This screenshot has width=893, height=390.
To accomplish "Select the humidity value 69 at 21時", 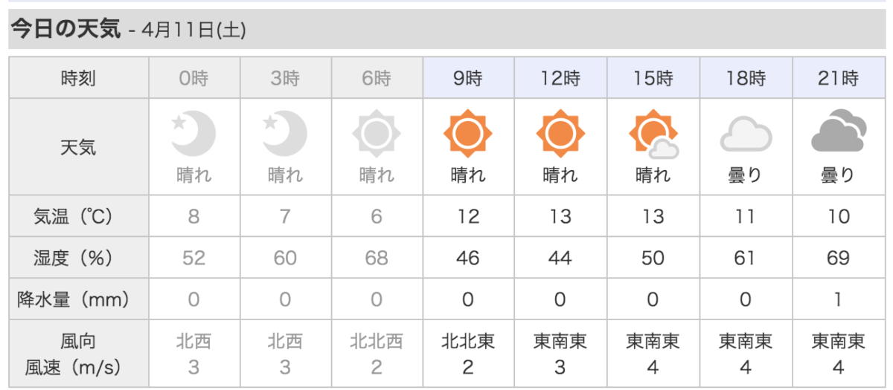I will (x=838, y=258).
